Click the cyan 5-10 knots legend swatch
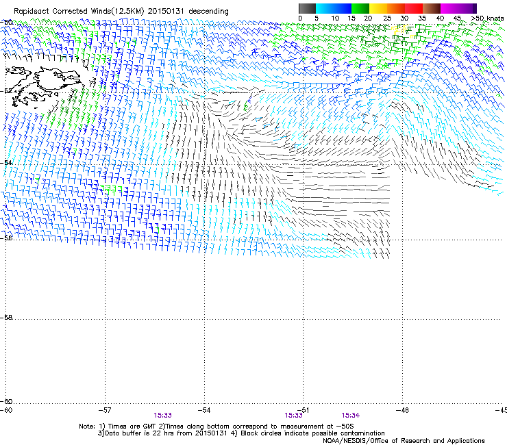 [x=325, y=8]
